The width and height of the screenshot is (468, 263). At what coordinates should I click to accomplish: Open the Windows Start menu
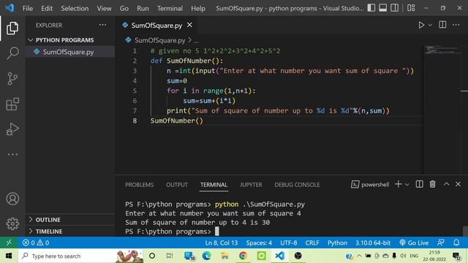[9, 256]
